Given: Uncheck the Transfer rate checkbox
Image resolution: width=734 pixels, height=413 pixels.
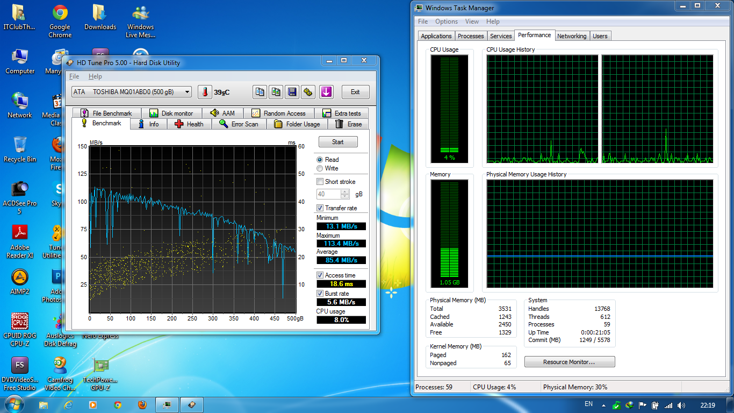Looking at the screenshot, I should (320, 208).
